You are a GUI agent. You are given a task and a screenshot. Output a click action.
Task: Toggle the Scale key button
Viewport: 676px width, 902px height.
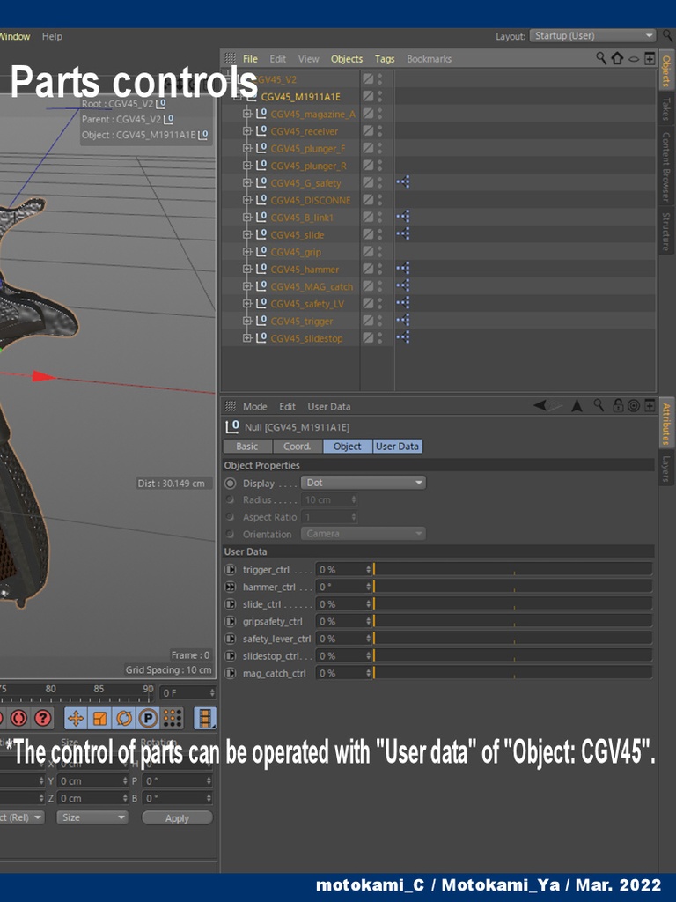click(100, 718)
